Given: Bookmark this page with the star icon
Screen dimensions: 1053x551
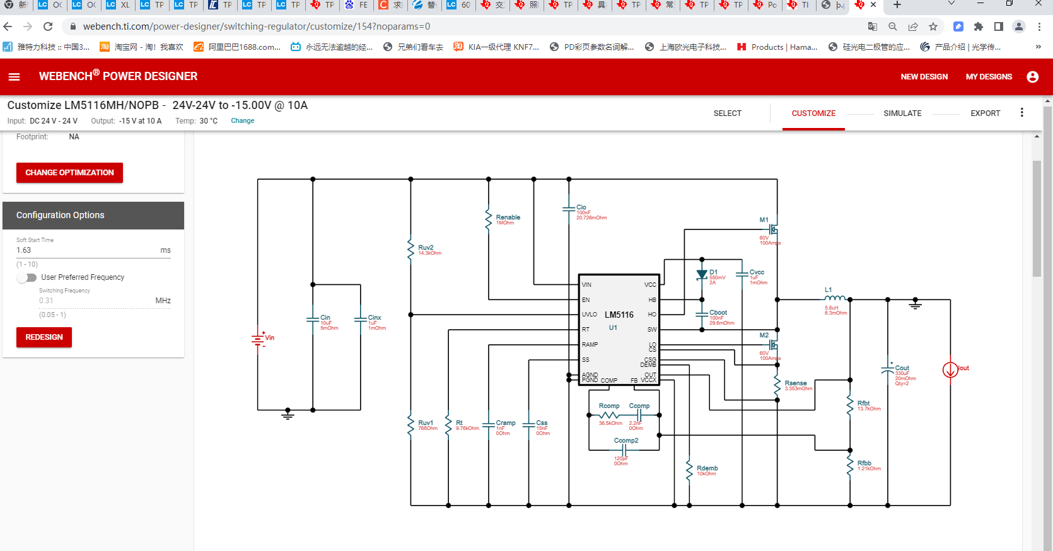Looking at the screenshot, I should (933, 26).
